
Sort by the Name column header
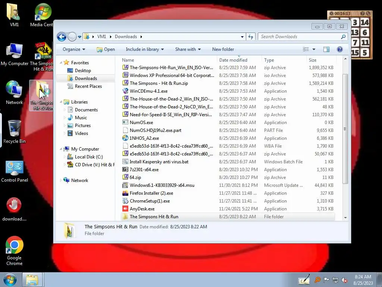coord(169,60)
